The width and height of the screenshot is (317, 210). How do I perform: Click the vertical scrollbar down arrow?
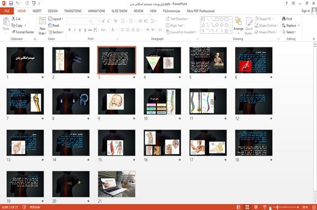[x=315, y=201]
